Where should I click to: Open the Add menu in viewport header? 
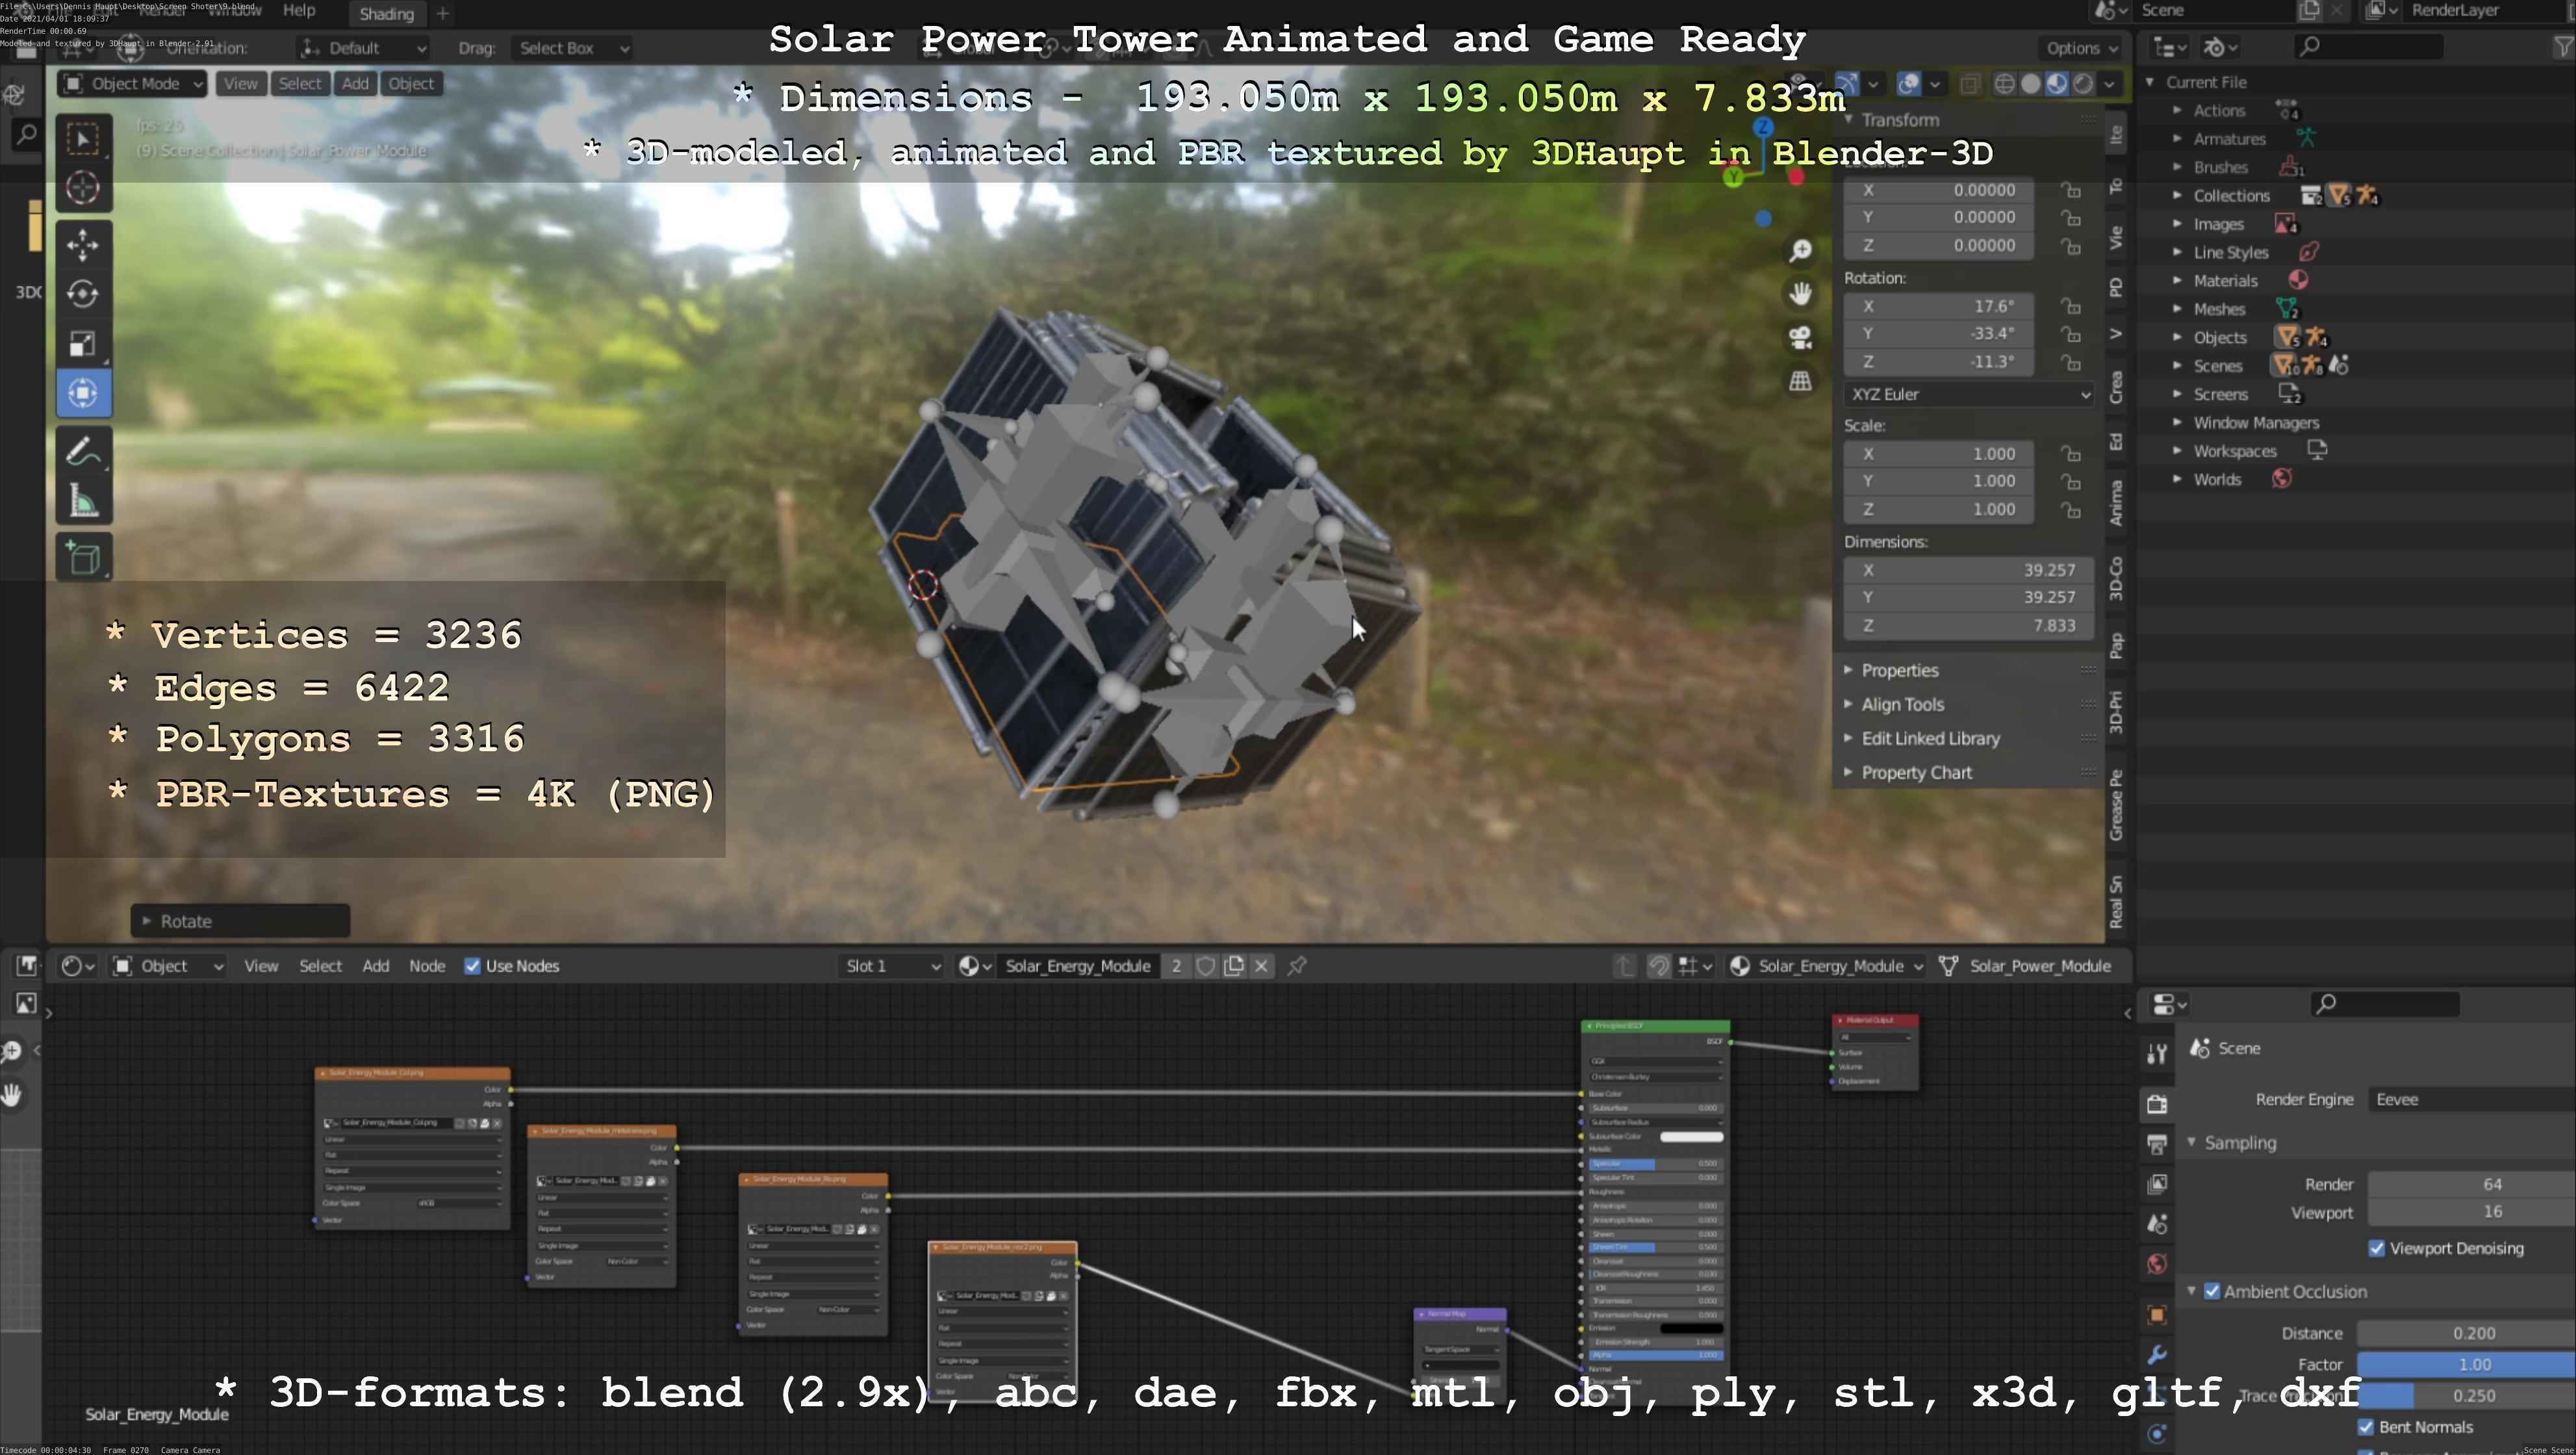[355, 84]
